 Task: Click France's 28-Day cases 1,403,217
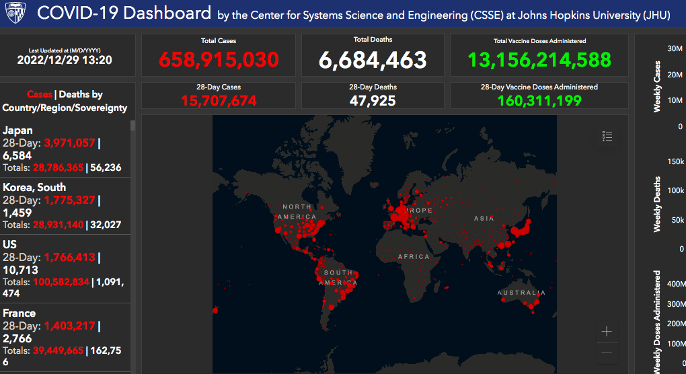pos(69,326)
